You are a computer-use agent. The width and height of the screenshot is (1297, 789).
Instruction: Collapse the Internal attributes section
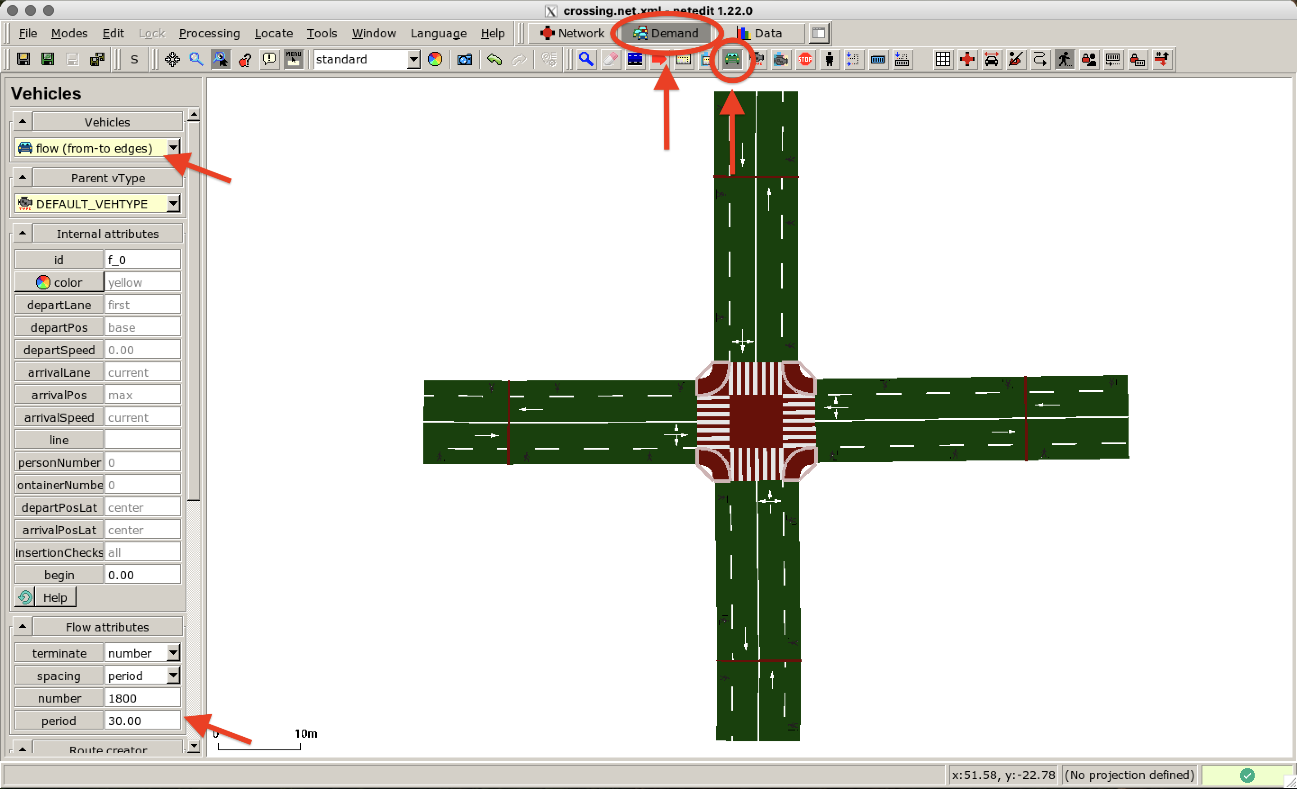[22, 233]
